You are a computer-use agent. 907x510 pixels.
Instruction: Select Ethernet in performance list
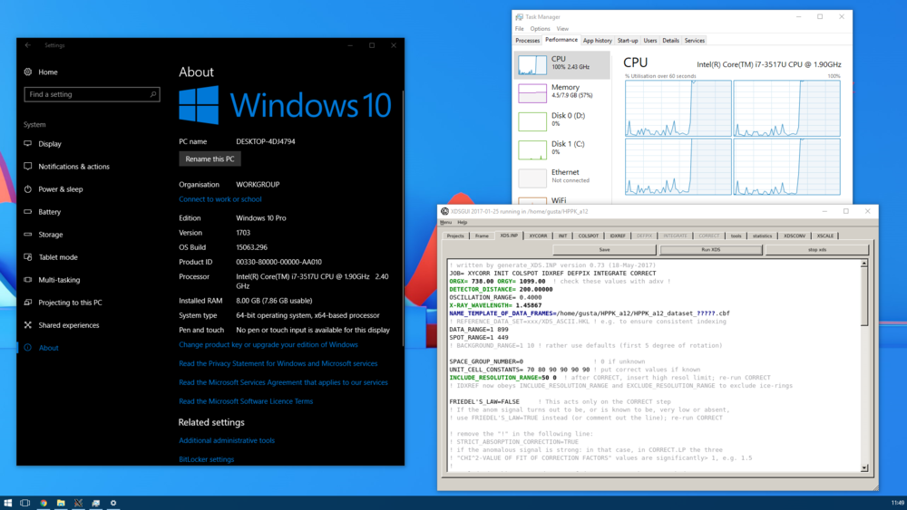point(561,178)
